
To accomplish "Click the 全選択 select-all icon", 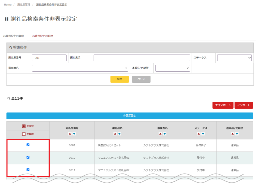I will [x=24, y=126].
